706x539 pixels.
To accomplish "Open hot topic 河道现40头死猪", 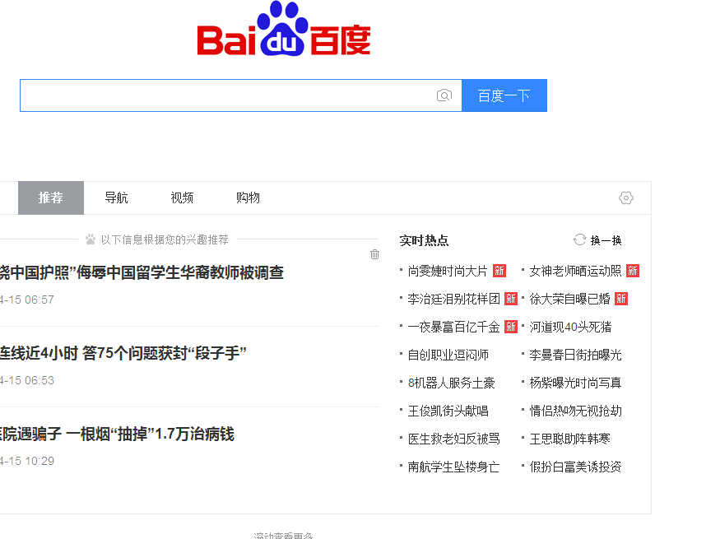I will pos(570,327).
